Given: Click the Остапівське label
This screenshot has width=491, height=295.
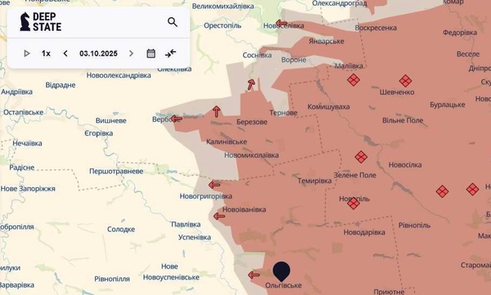Looking at the screenshot, I should (23, 112).
